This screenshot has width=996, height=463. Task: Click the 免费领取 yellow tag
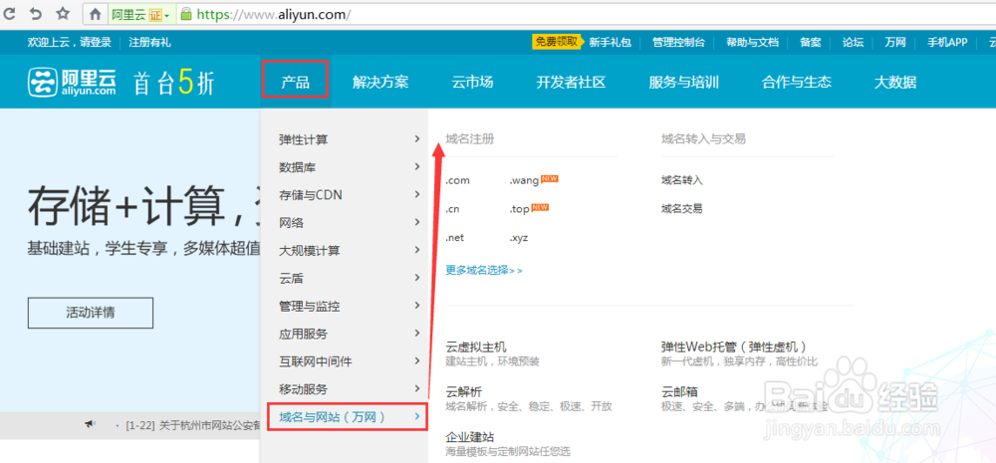pyautogui.click(x=557, y=42)
